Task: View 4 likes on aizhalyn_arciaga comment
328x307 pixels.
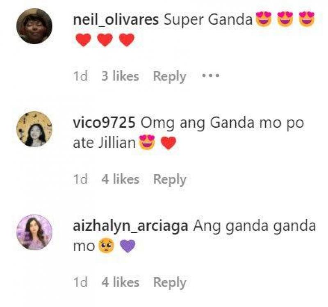Action: (x=120, y=282)
